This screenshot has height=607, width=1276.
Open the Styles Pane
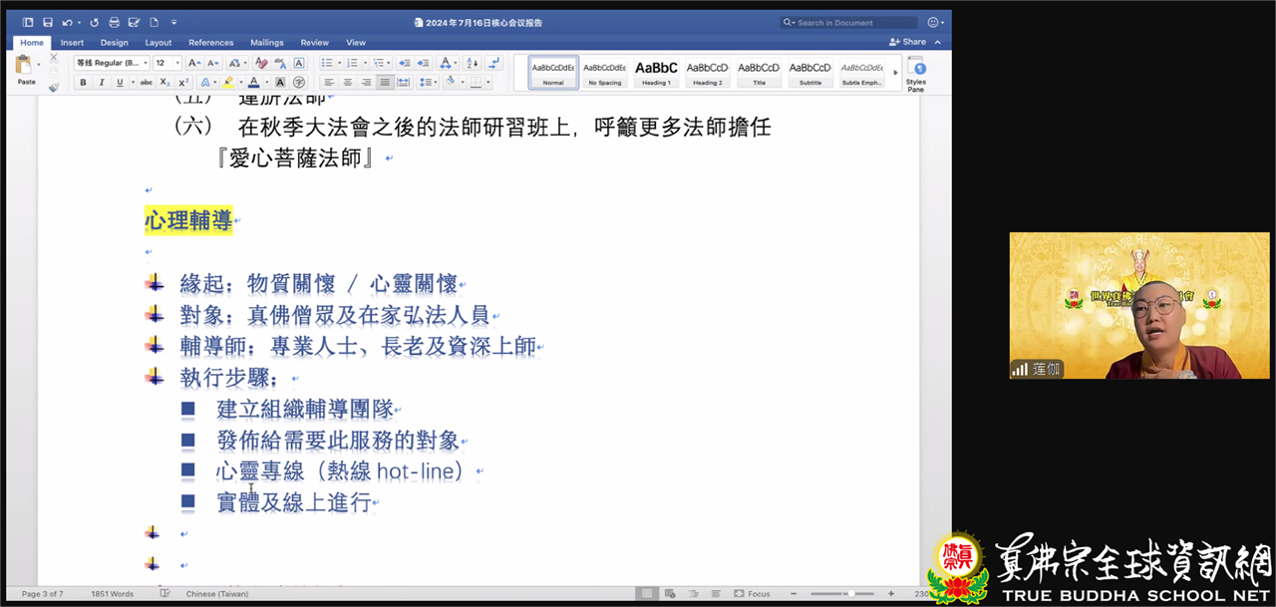click(915, 73)
